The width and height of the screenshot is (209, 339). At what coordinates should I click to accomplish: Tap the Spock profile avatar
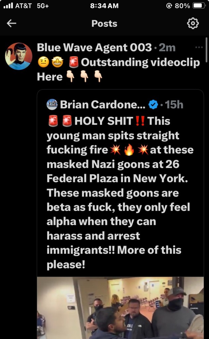19,56
